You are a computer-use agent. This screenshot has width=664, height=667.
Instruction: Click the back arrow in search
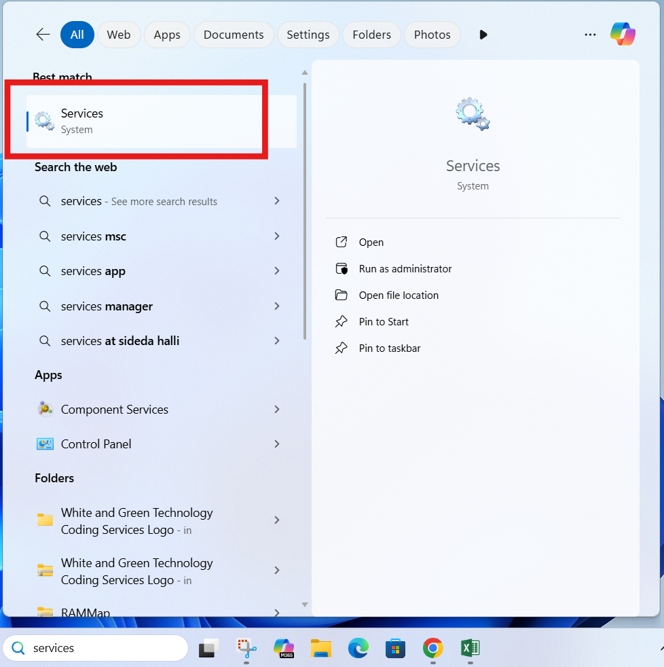pos(42,34)
